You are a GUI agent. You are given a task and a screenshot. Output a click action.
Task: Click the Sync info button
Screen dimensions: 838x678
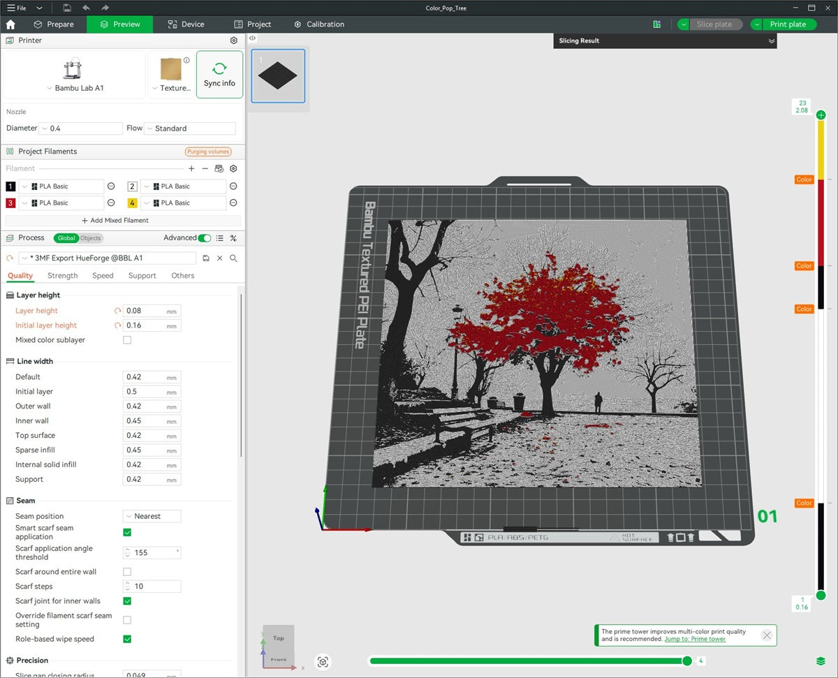click(x=220, y=74)
